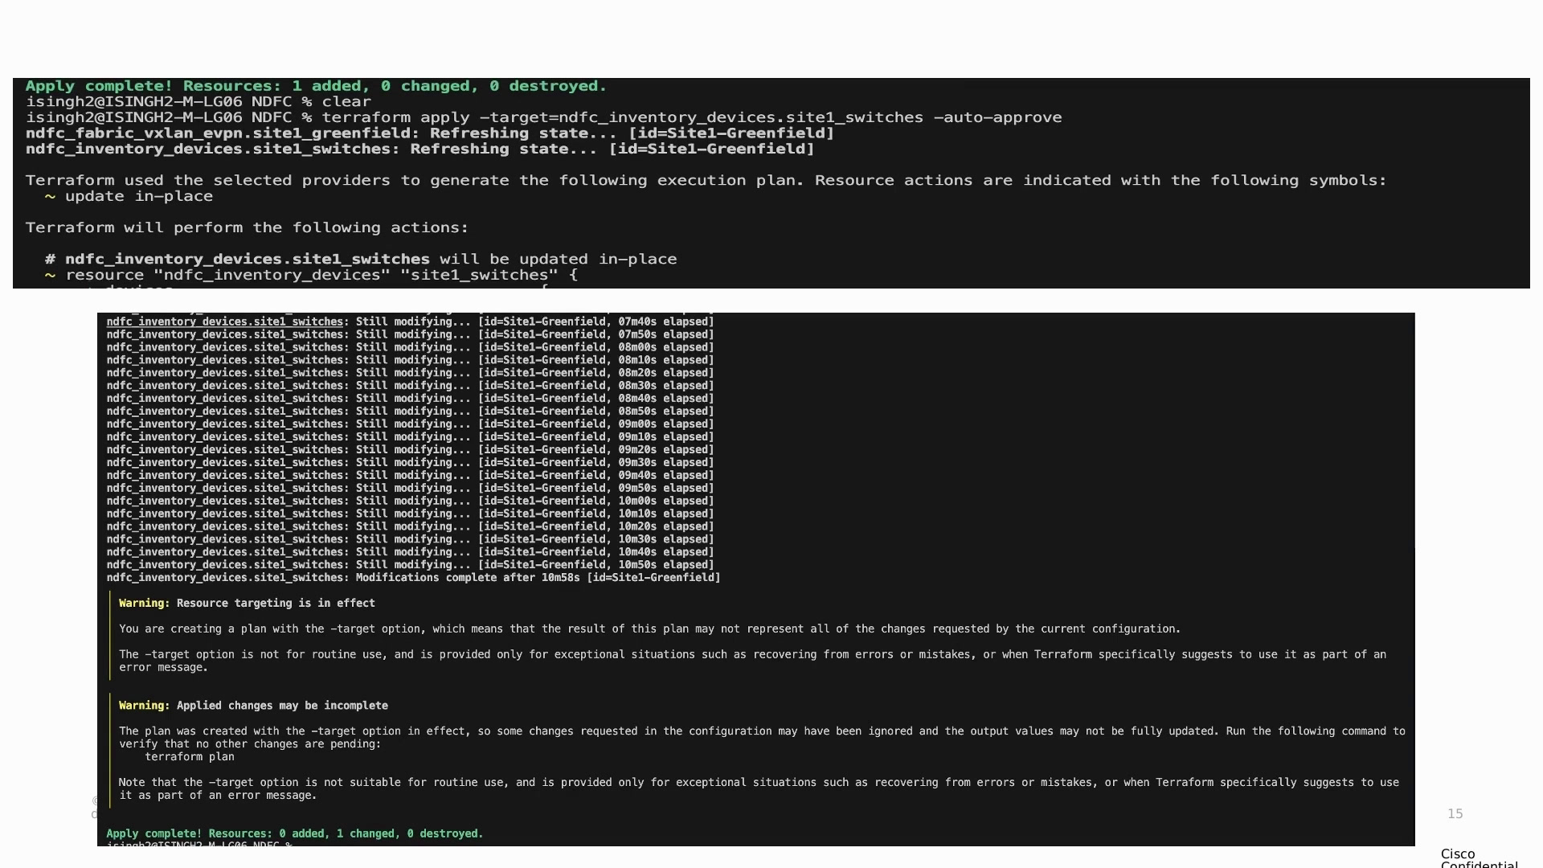This screenshot has width=1543, height=868.
Task: Click "Modifications complete after 10m58s" line
Action: 413,578
